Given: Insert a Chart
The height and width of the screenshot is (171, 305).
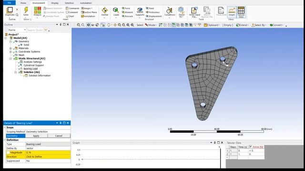Looking at the screenshot, I should click(x=70, y=16).
